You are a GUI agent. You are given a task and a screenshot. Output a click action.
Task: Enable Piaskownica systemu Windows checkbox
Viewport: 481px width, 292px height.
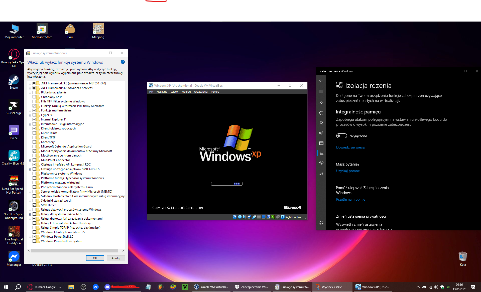click(34, 174)
